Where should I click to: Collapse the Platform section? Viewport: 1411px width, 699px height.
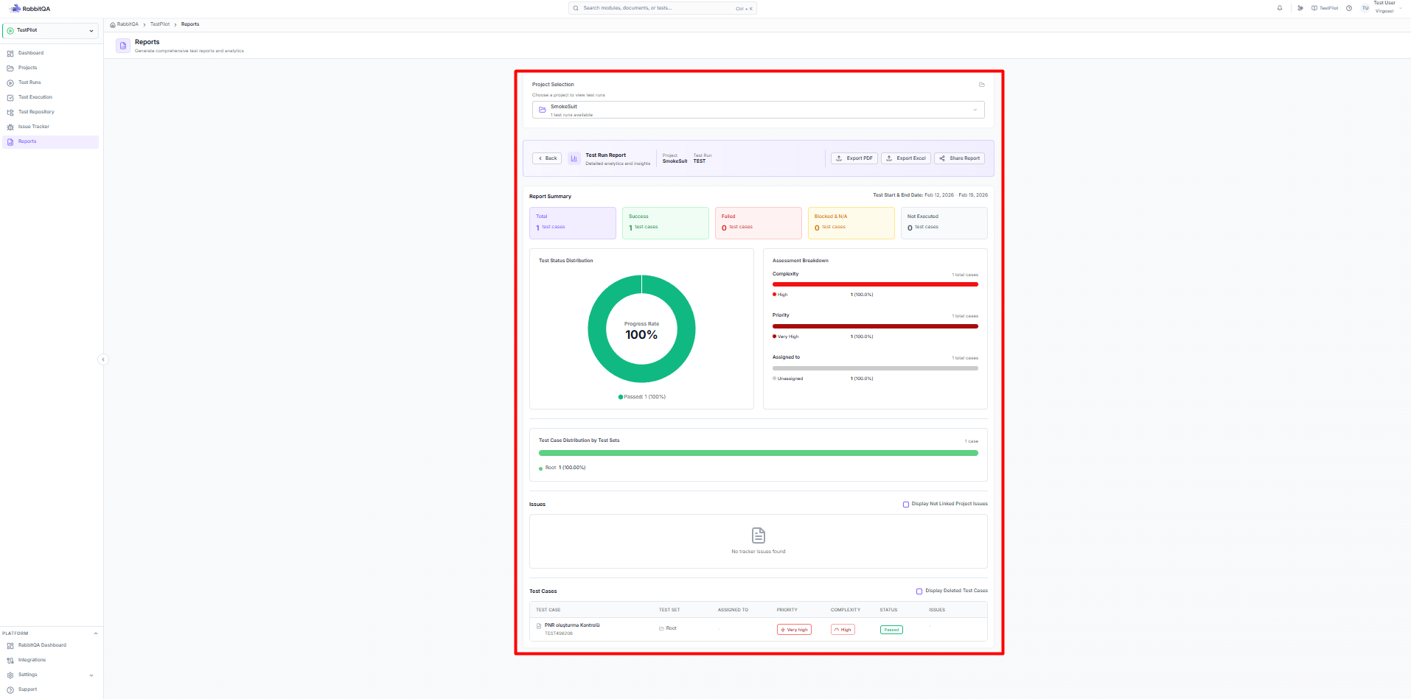click(95, 633)
